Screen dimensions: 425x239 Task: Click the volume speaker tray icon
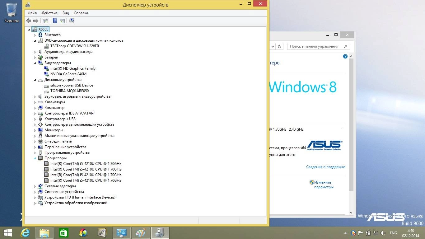(x=383, y=233)
